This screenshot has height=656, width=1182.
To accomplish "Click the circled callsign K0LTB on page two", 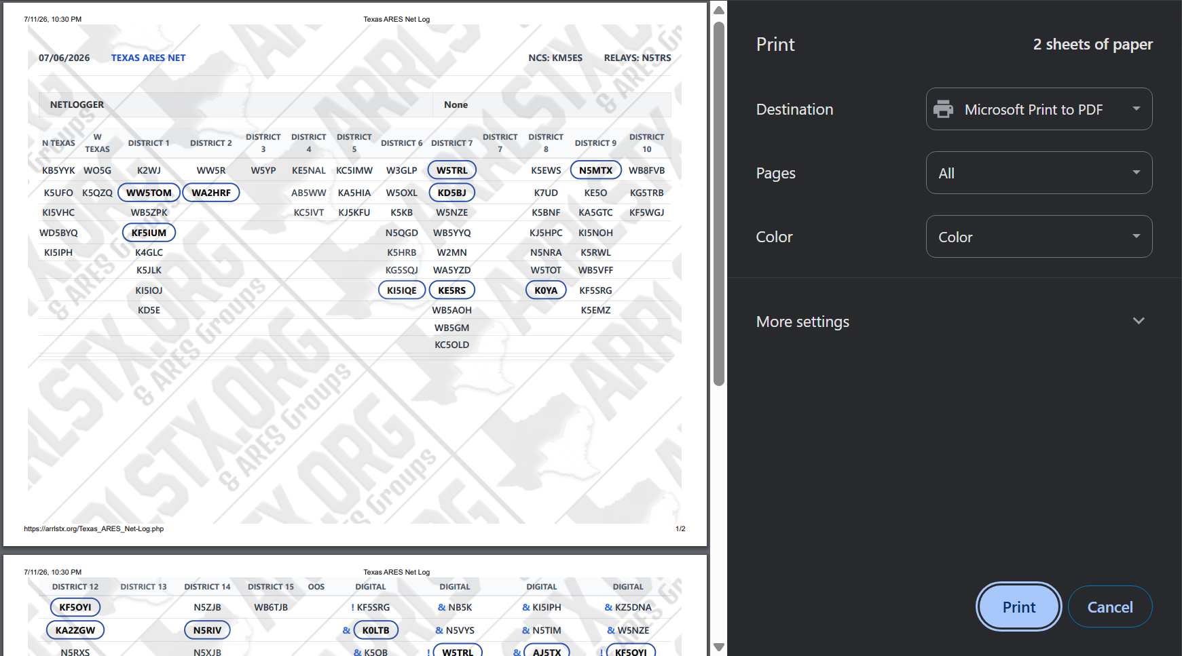I will 375,630.
